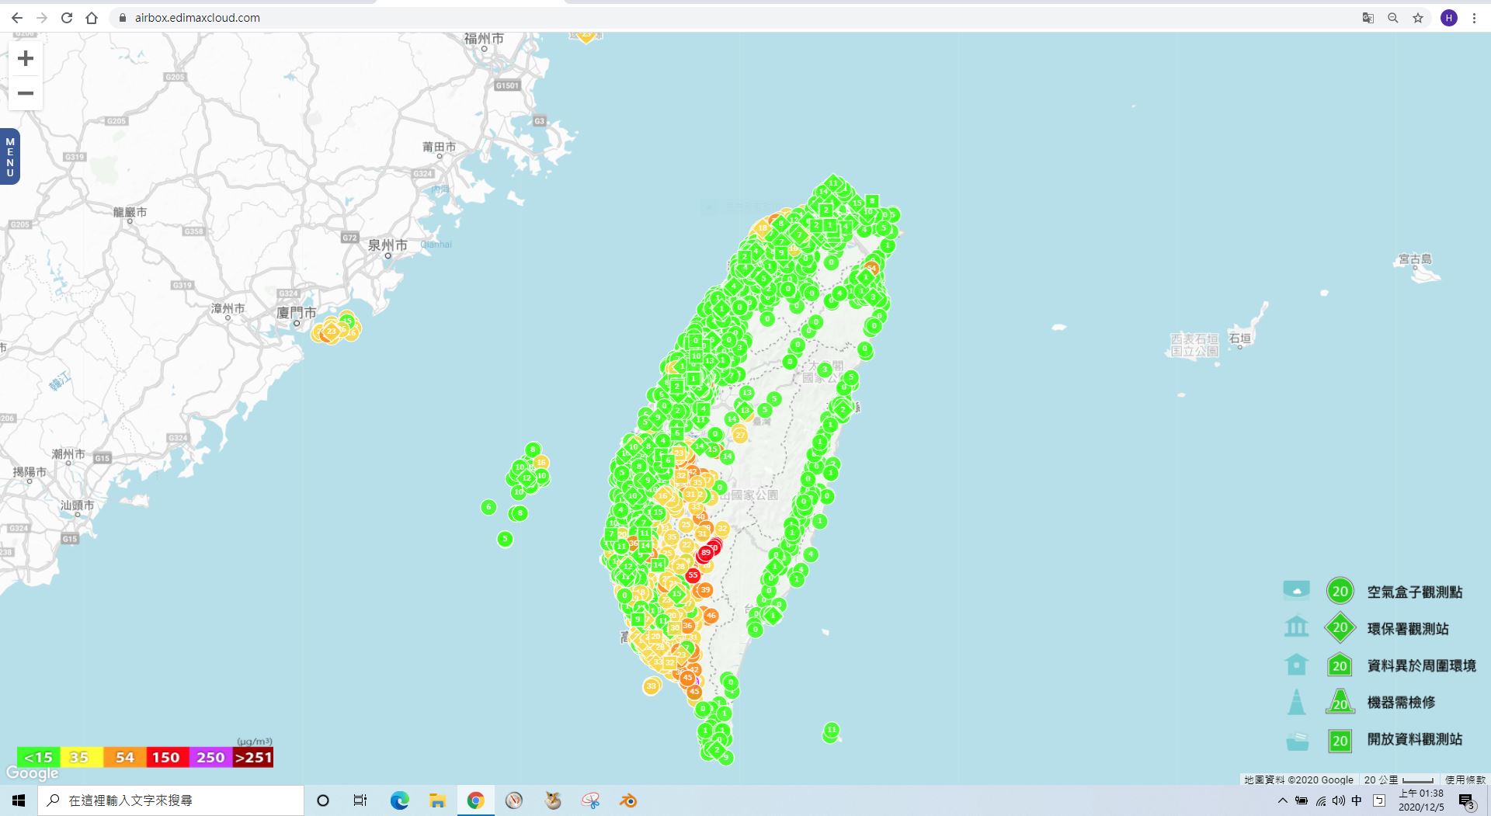Open the blue MENU side tab
The height and width of the screenshot is (816, 1491).
point(10,157)
